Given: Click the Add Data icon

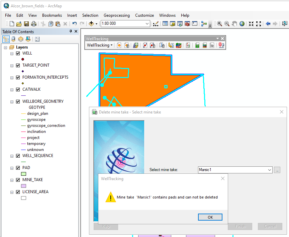Looking at the screenshot, I should tap(91, 24).
